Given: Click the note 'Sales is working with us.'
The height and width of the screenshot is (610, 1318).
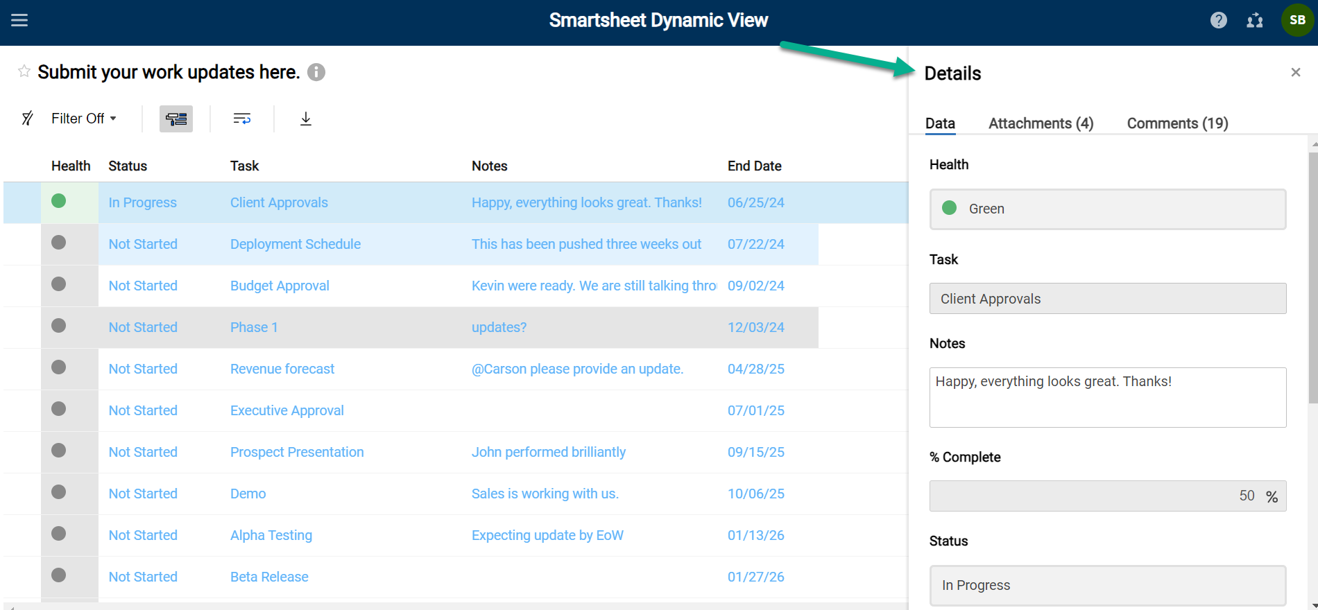Looking at the screenshot, I should [545, 494].
